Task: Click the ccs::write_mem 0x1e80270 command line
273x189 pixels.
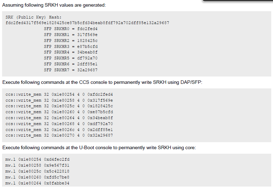Action: coord(59,135)
